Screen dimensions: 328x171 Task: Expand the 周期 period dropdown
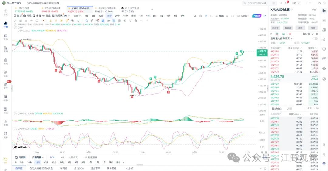pos(77,16)
